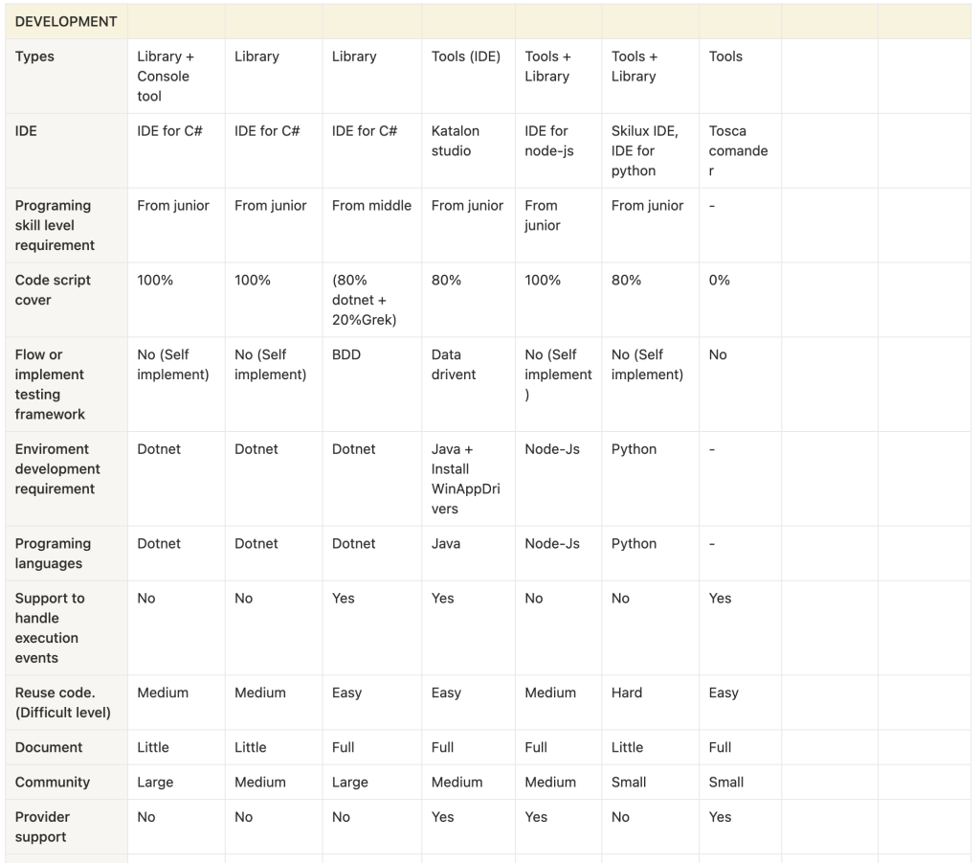Click the "Code script cover" row label
The width and height of the screenshot is (980, 863).
pyautogui.click(x=54, y=290)
